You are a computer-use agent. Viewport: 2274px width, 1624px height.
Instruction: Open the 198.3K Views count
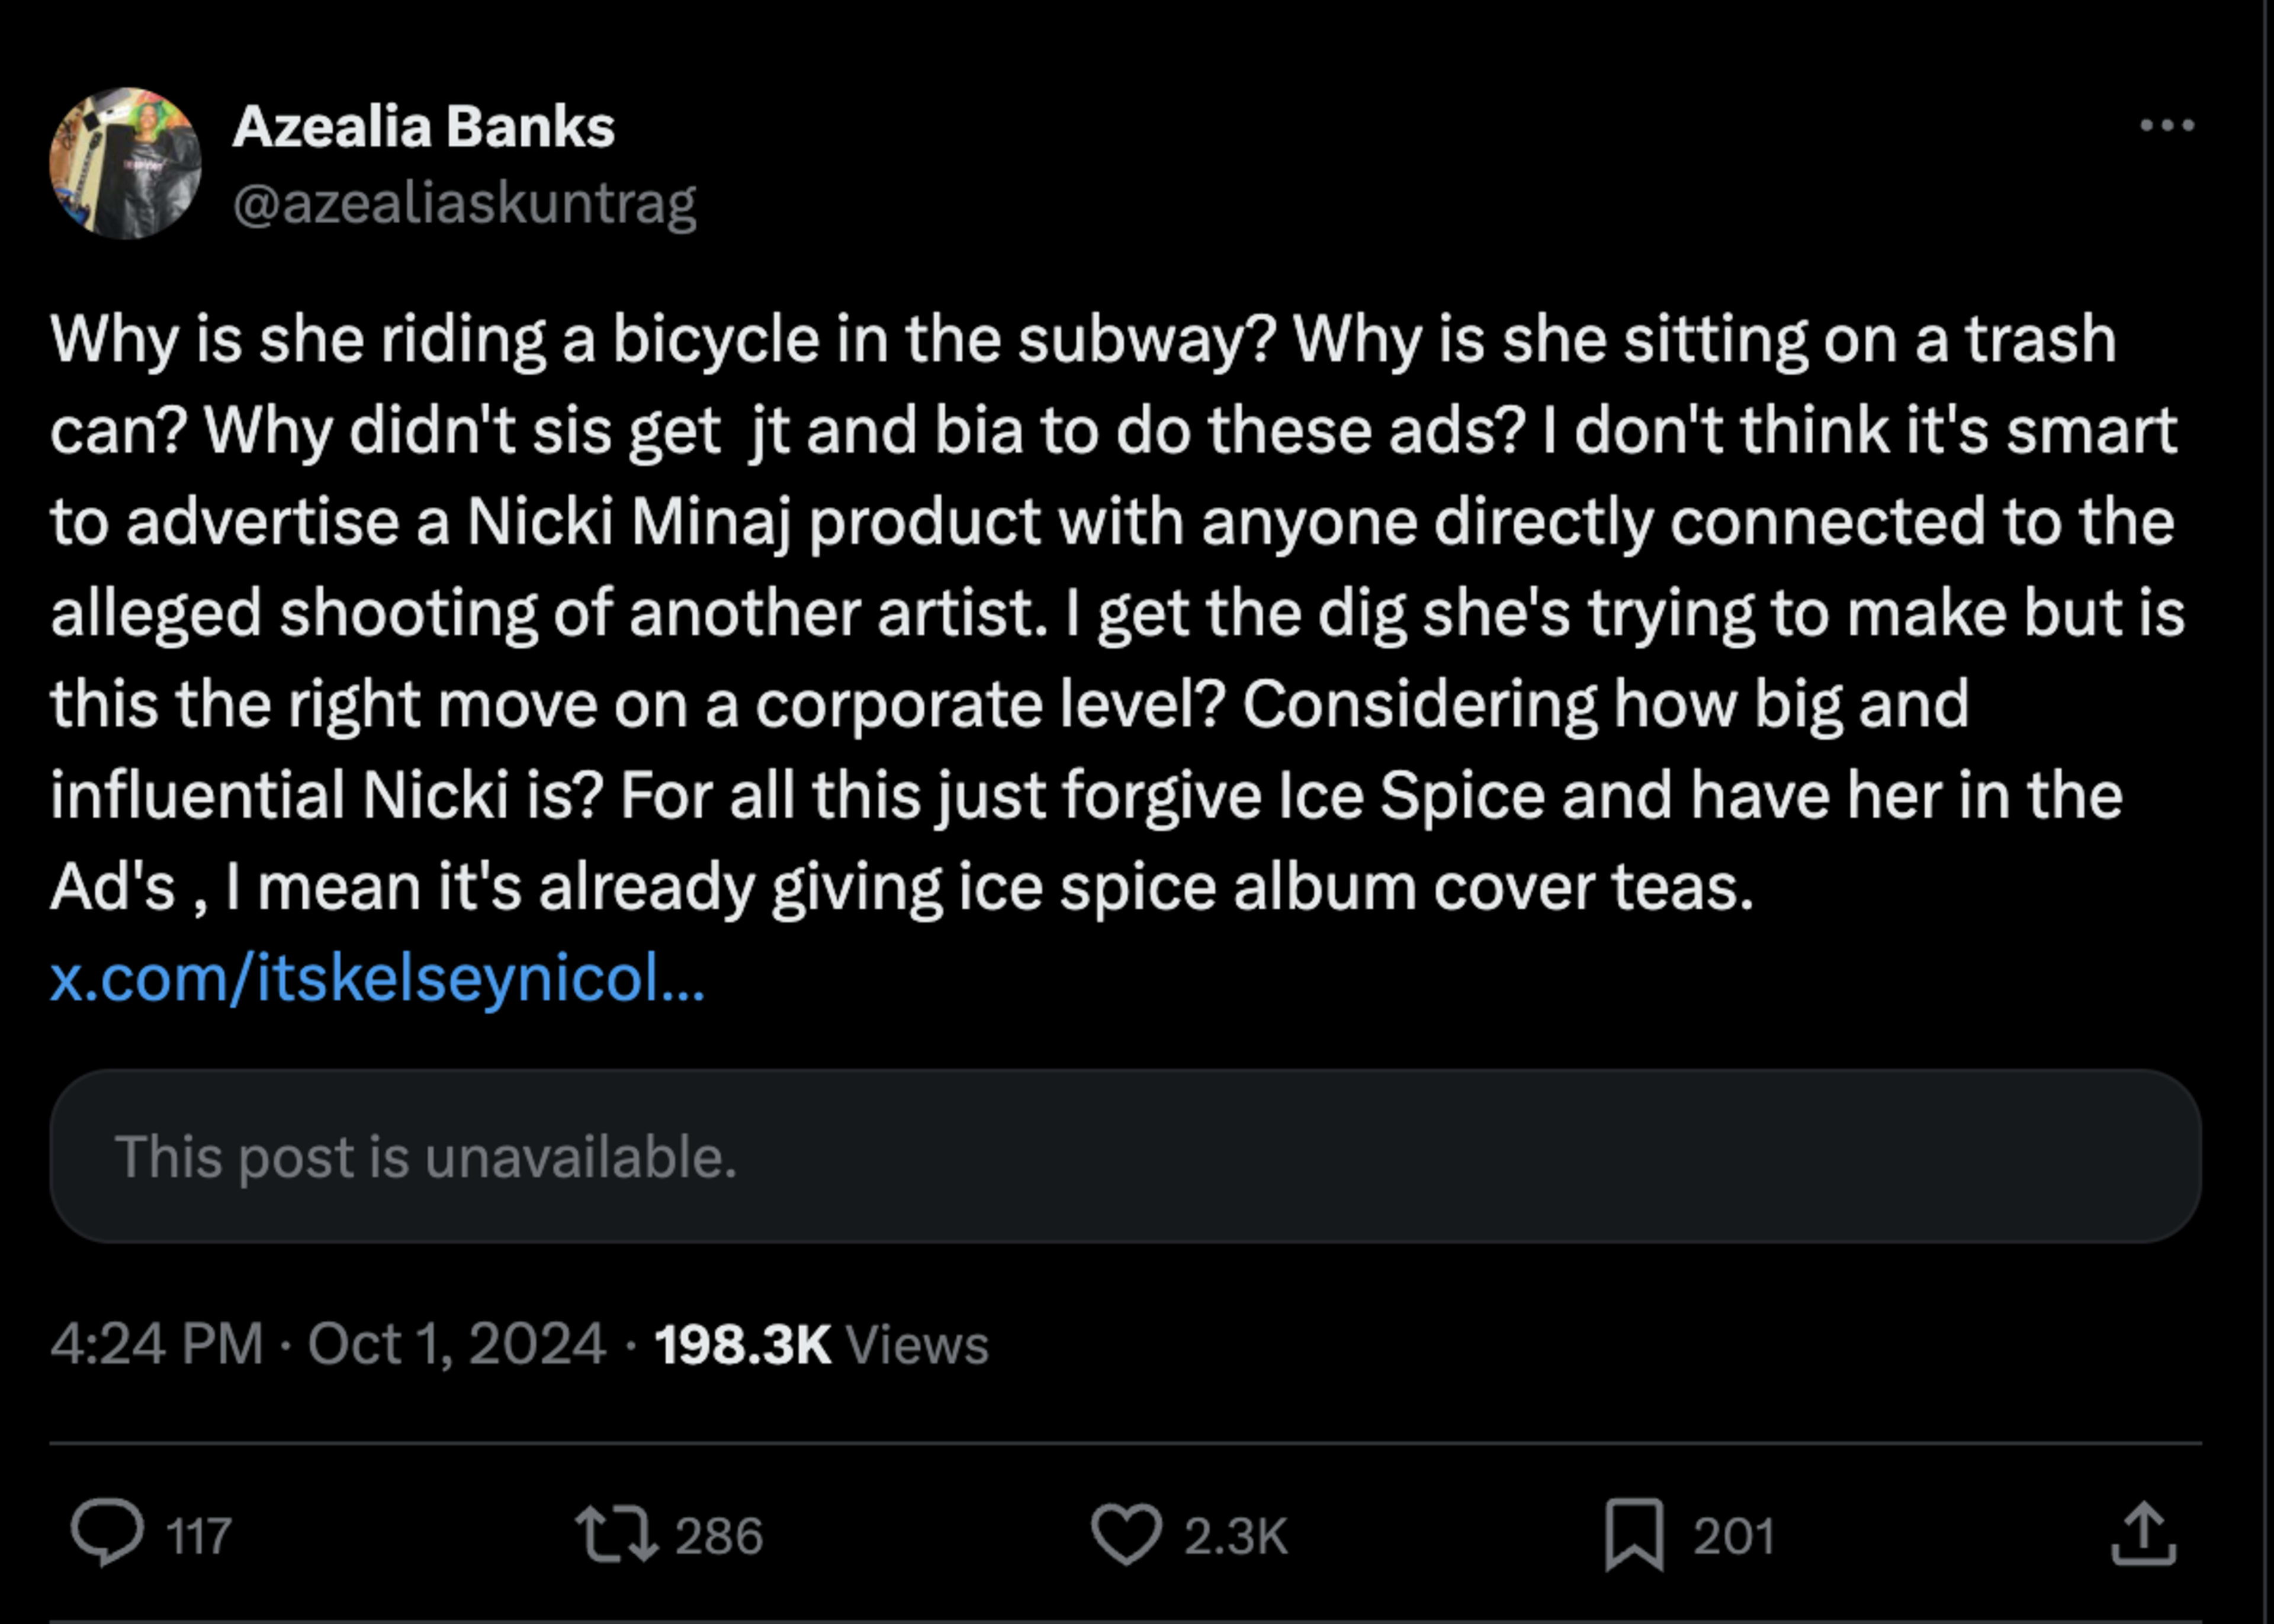(742, 1344)
